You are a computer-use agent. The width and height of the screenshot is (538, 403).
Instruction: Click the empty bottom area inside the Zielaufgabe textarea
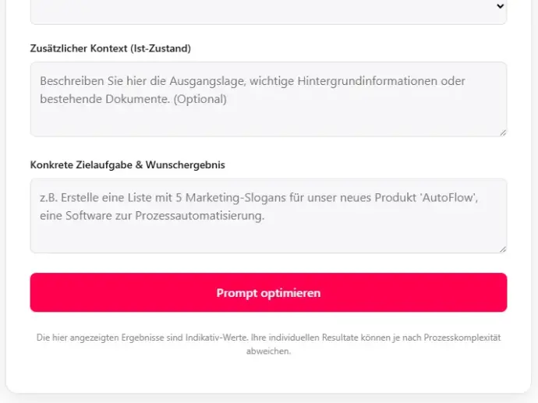pos(268,239)
